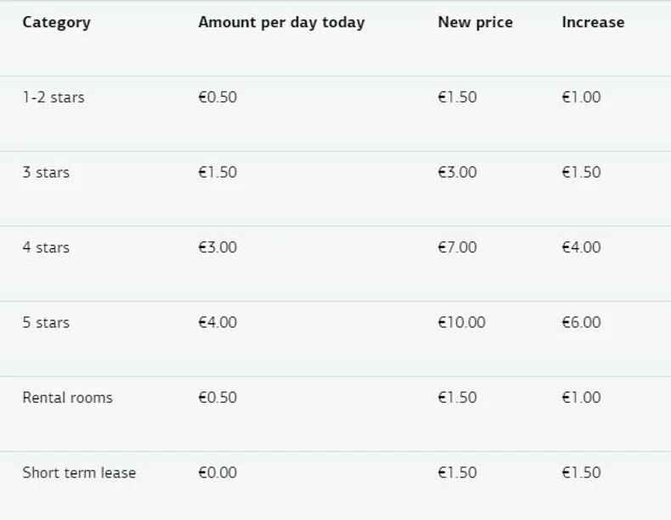The width and height of the screenshot is (671, 520).
Task: Click the €10.00 new price value
Action: [x=461, y=323]
